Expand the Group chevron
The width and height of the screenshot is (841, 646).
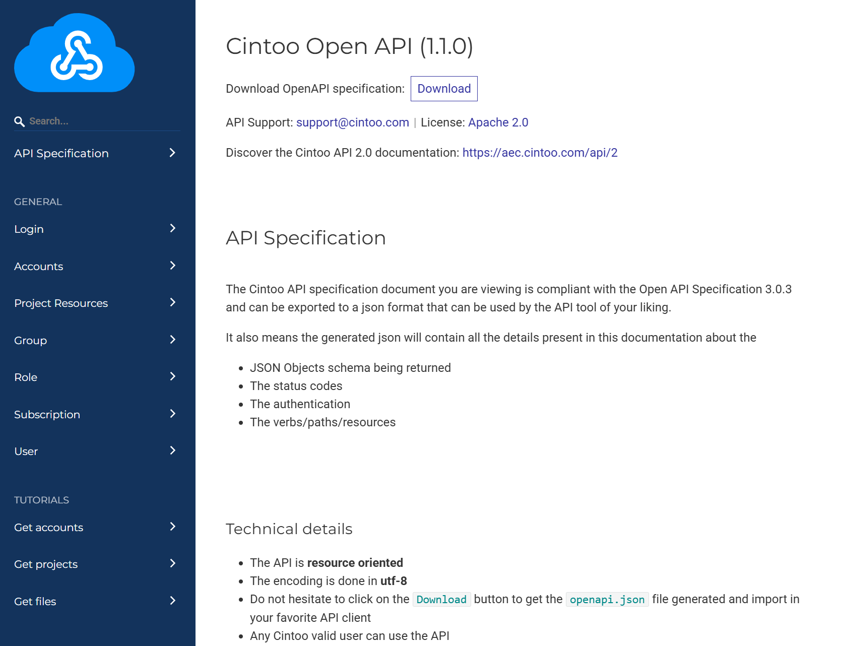click(172, 340)
